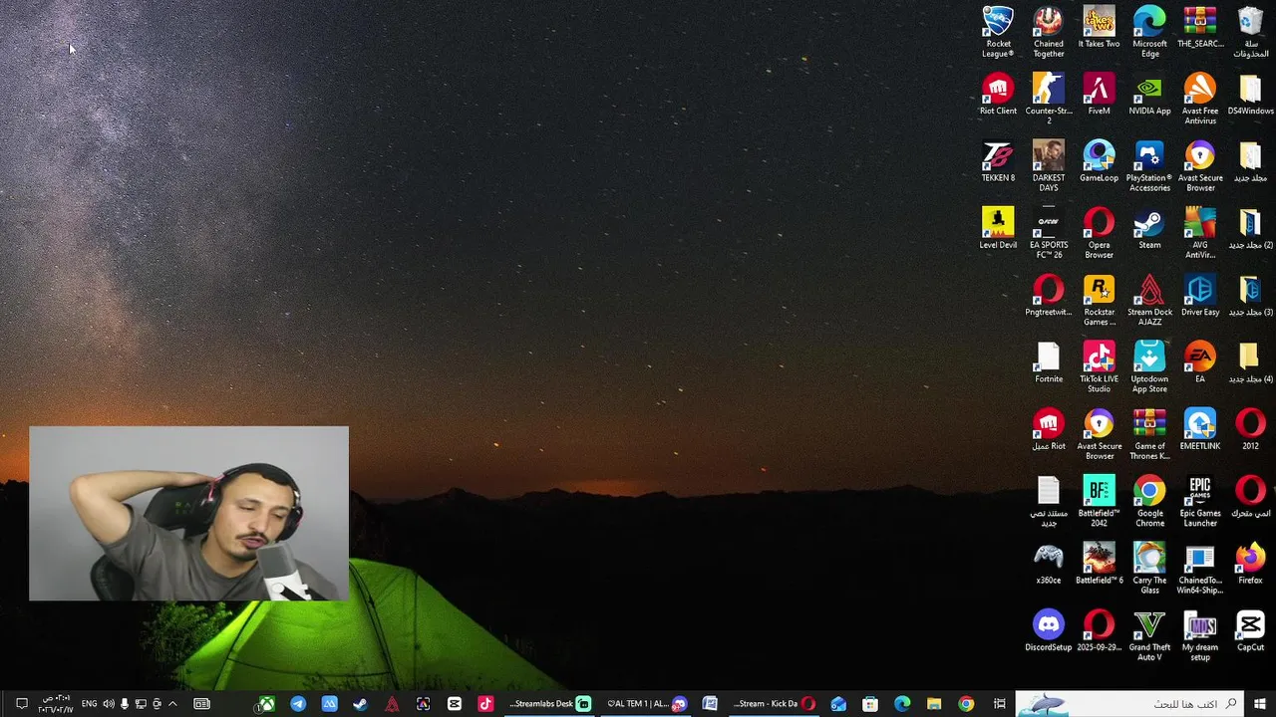Open Riot Client shortcut

coord(998,94)
